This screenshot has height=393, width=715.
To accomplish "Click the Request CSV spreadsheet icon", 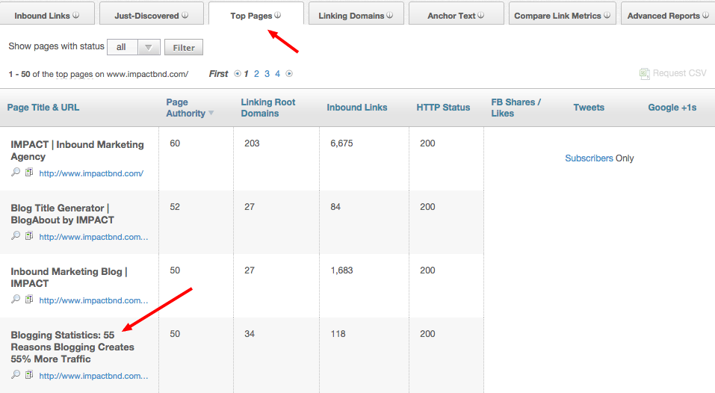I will click(x=644, y=73).
